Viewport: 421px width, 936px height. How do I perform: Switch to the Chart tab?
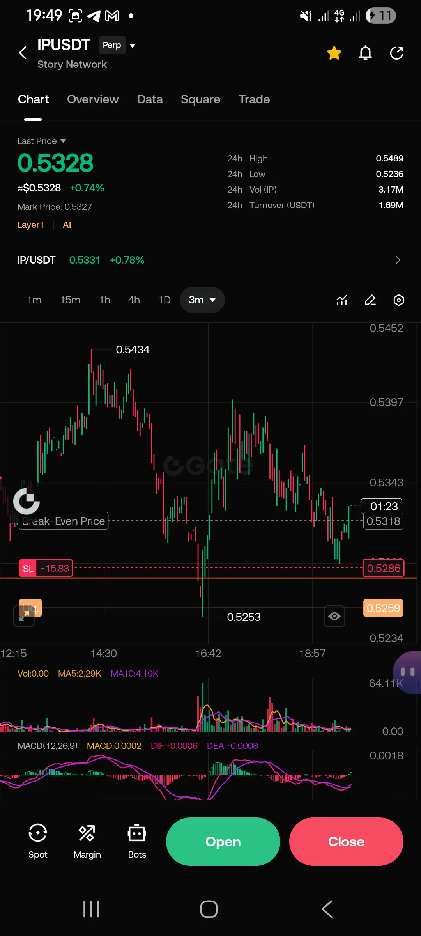click(33, 99)
